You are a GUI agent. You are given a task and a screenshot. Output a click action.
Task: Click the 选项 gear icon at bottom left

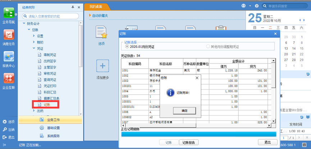[x=5, y=122]
